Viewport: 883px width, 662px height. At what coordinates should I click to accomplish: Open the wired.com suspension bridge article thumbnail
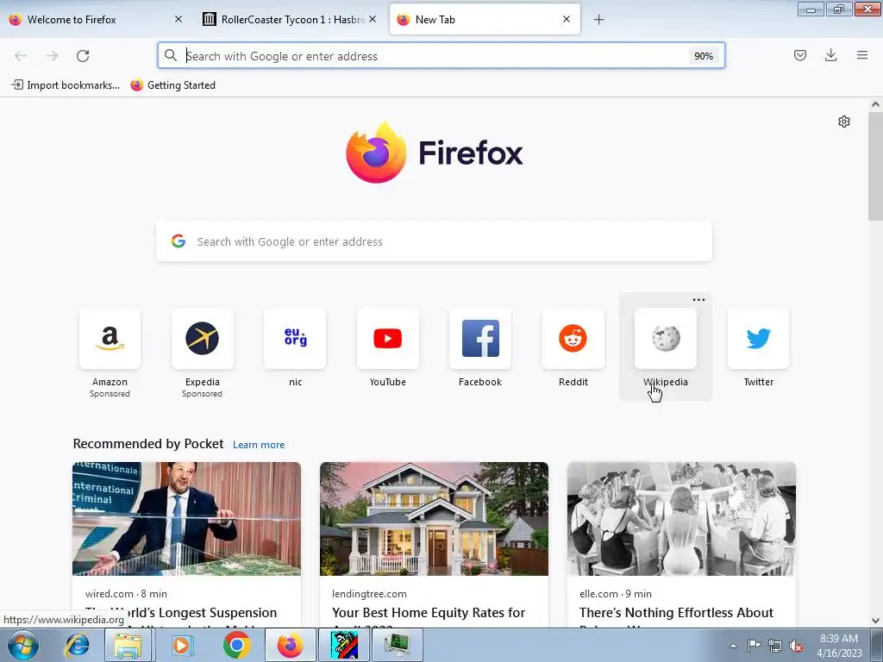[186, 518]
